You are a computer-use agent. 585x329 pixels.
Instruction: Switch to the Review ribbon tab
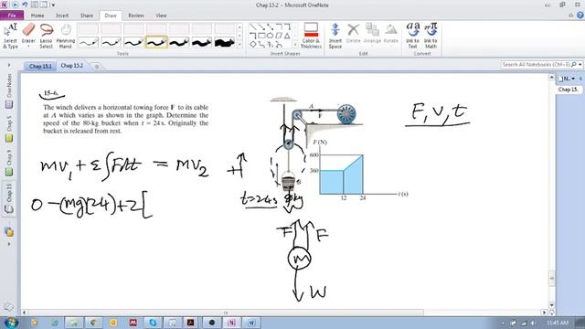136,16
